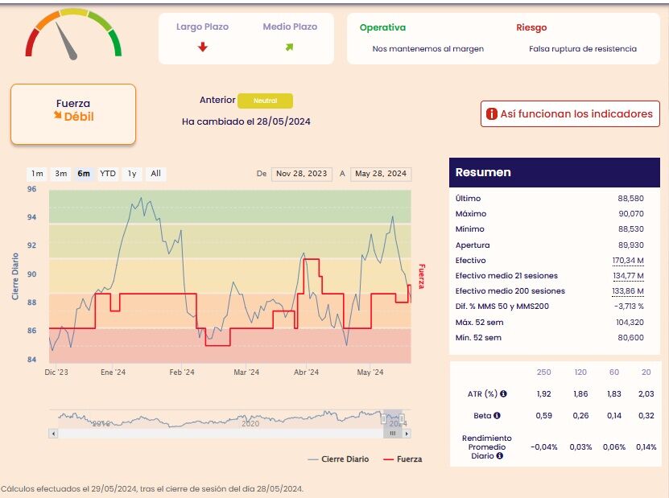
Task: Click scrollbar left arrow under mini chart
Action: click(53, 434)
